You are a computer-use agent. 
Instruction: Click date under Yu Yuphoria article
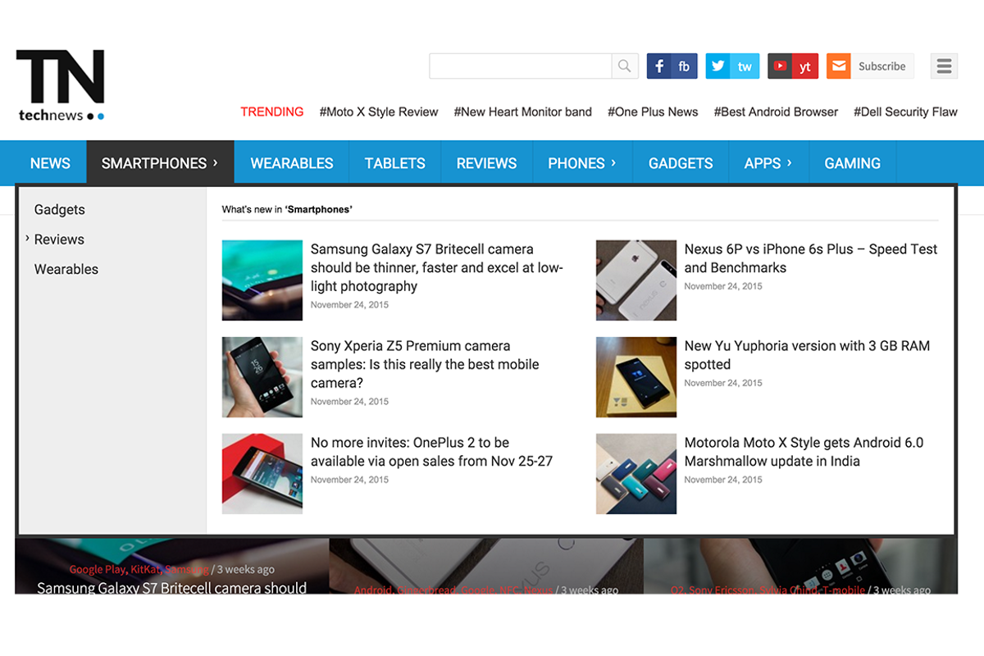[x=723, y=383]
